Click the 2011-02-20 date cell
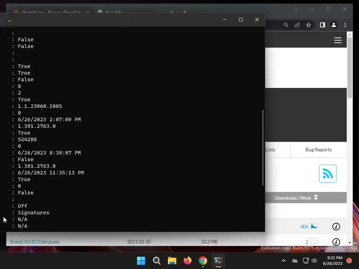Screen dimensions: 359x269 (139, 242)
